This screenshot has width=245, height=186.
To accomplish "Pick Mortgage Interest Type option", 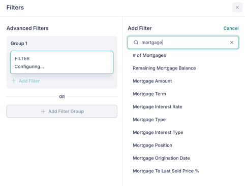I will point(158,132).
